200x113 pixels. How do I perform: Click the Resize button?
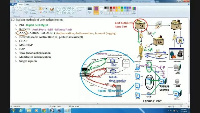[32, 10]
